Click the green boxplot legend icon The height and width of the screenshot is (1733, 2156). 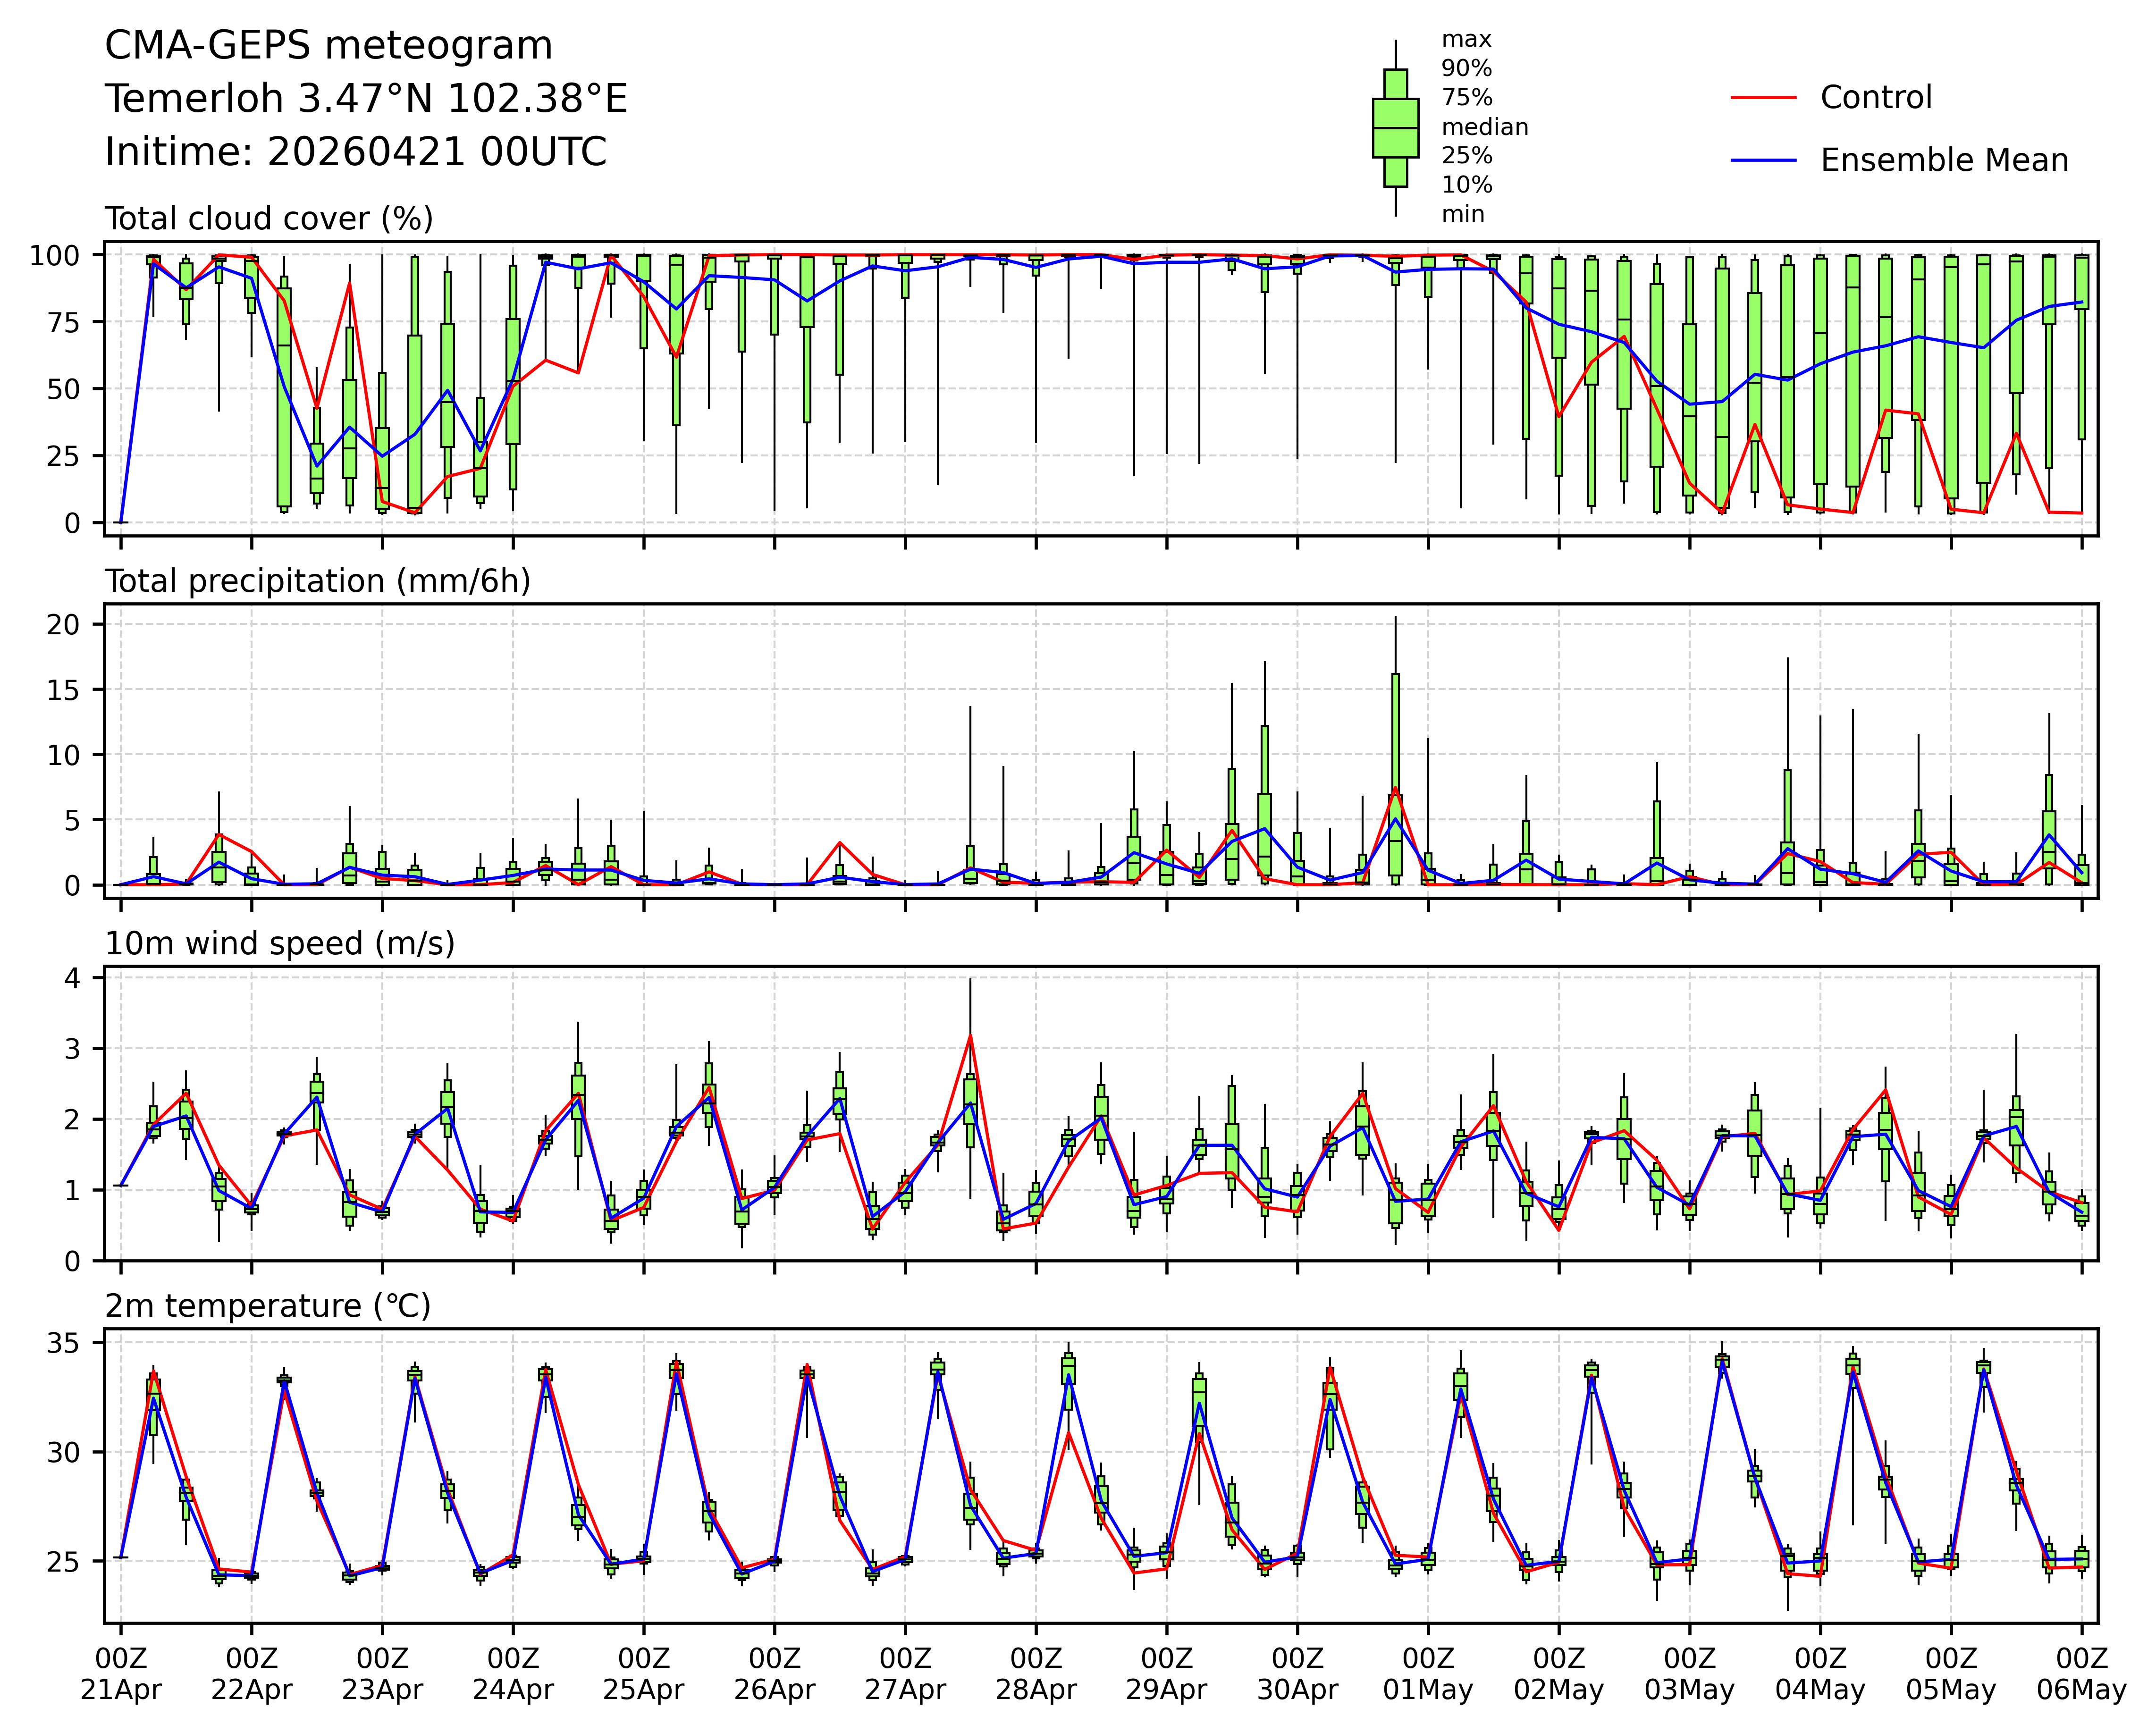[1395, 128]
